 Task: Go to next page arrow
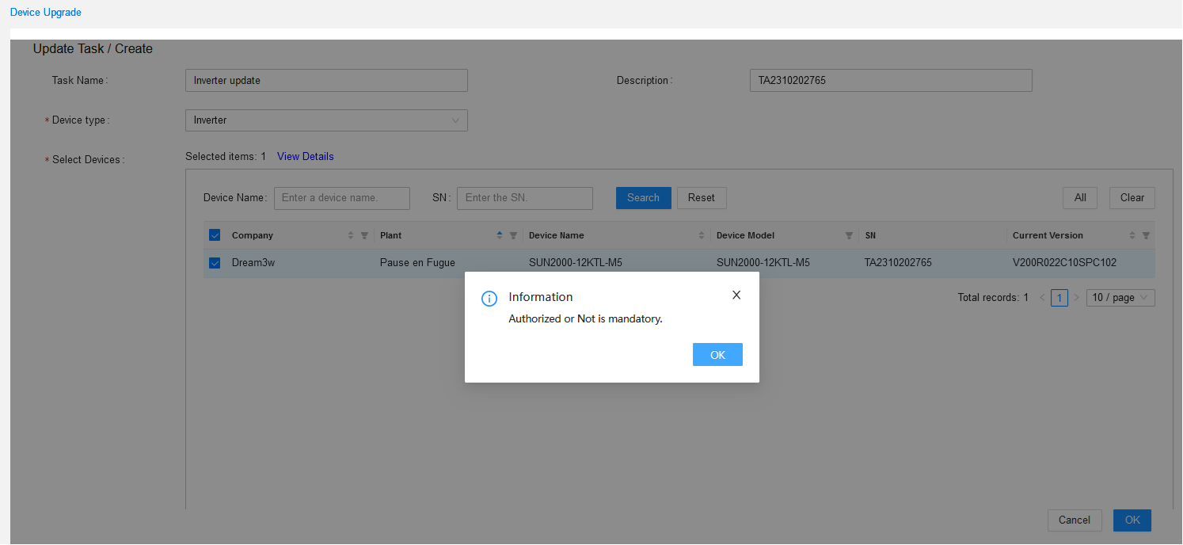coord(1076,298)
